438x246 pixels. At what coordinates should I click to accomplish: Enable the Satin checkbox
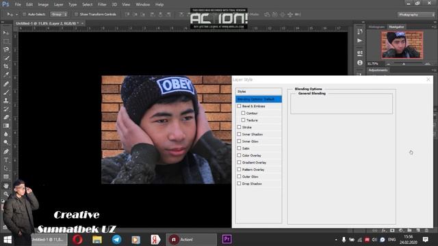pyautogui.click(x=239, y=148)
